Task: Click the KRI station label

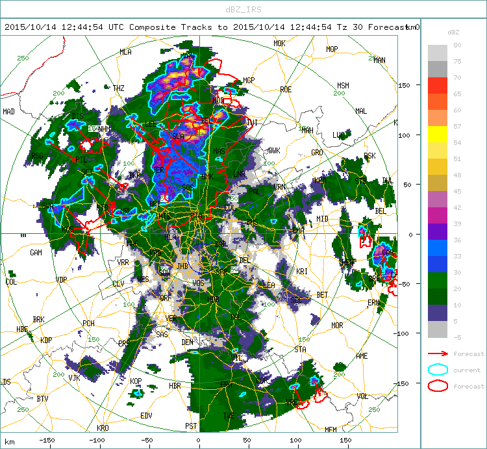Action: click(x=302, y=271)
